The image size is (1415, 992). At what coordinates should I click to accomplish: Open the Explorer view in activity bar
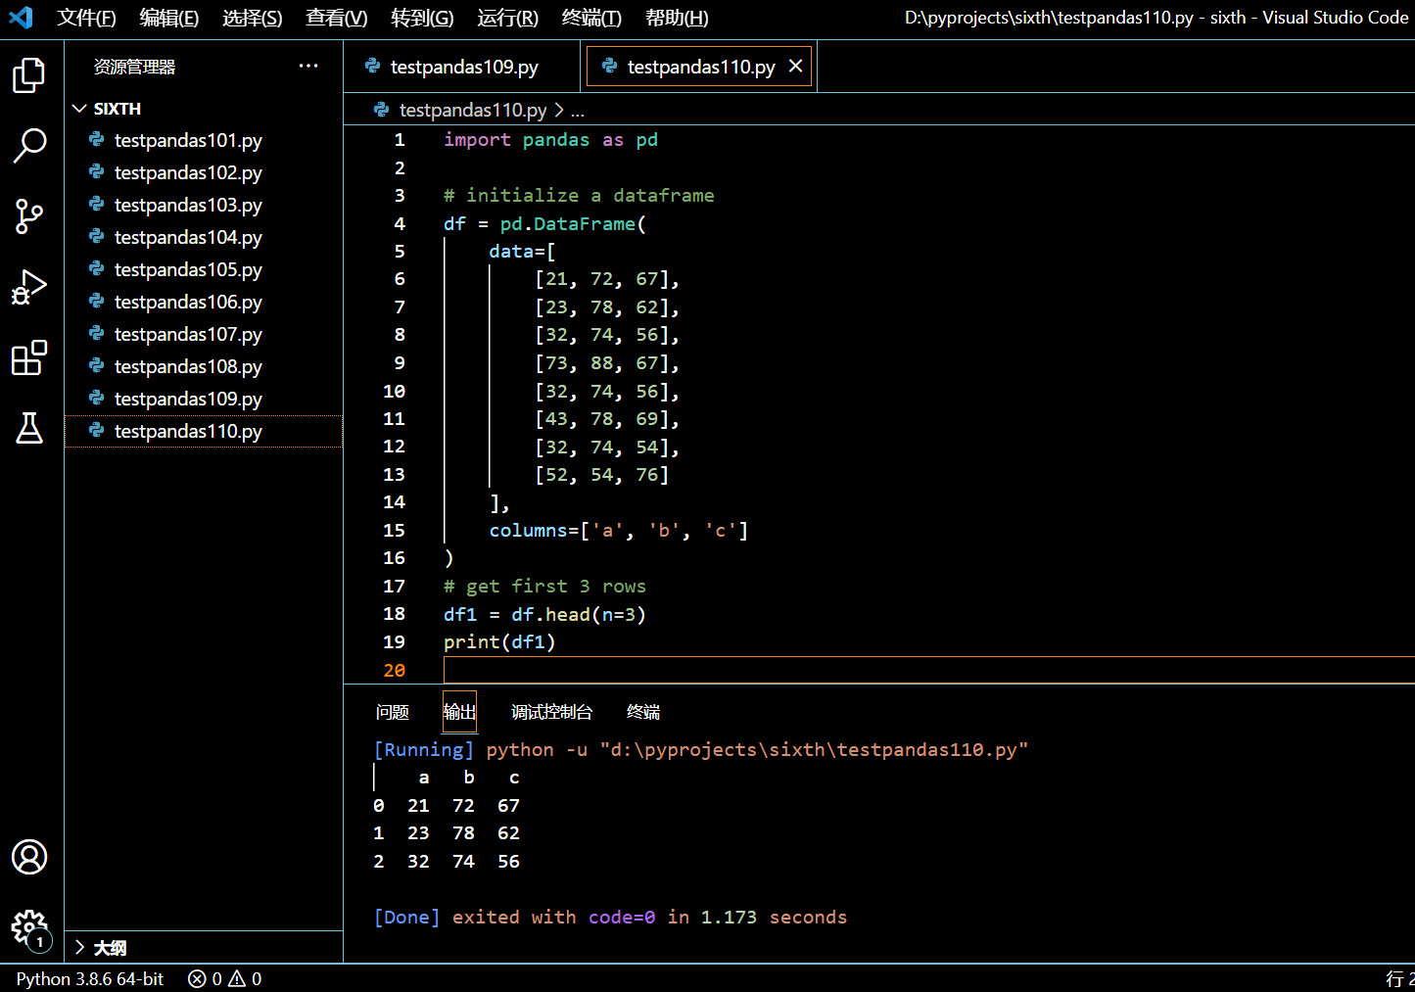[29, 74]
